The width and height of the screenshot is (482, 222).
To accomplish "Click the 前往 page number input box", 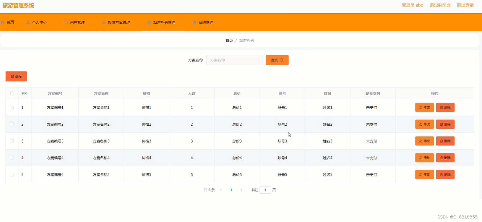I will pyautogui.click(x=265, y=190).
